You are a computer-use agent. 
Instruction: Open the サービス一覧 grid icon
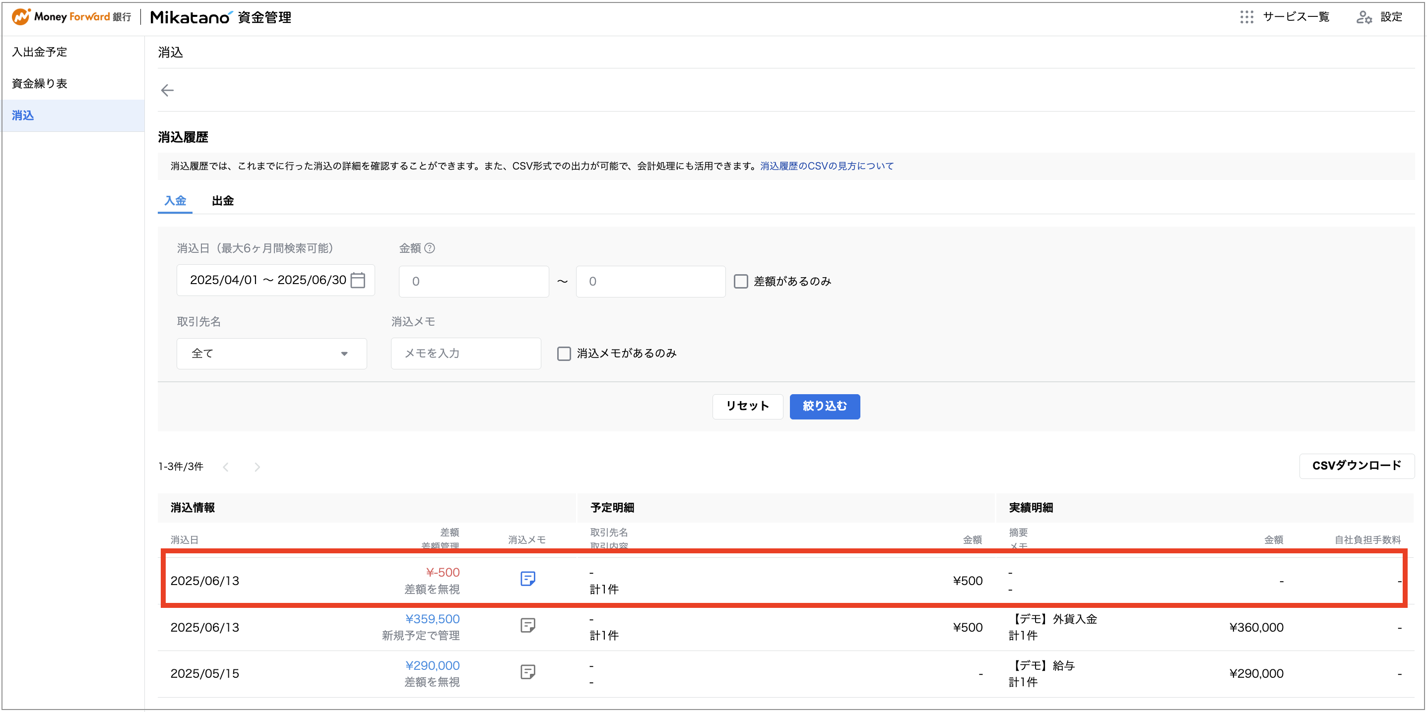(x=1247, y=16)
